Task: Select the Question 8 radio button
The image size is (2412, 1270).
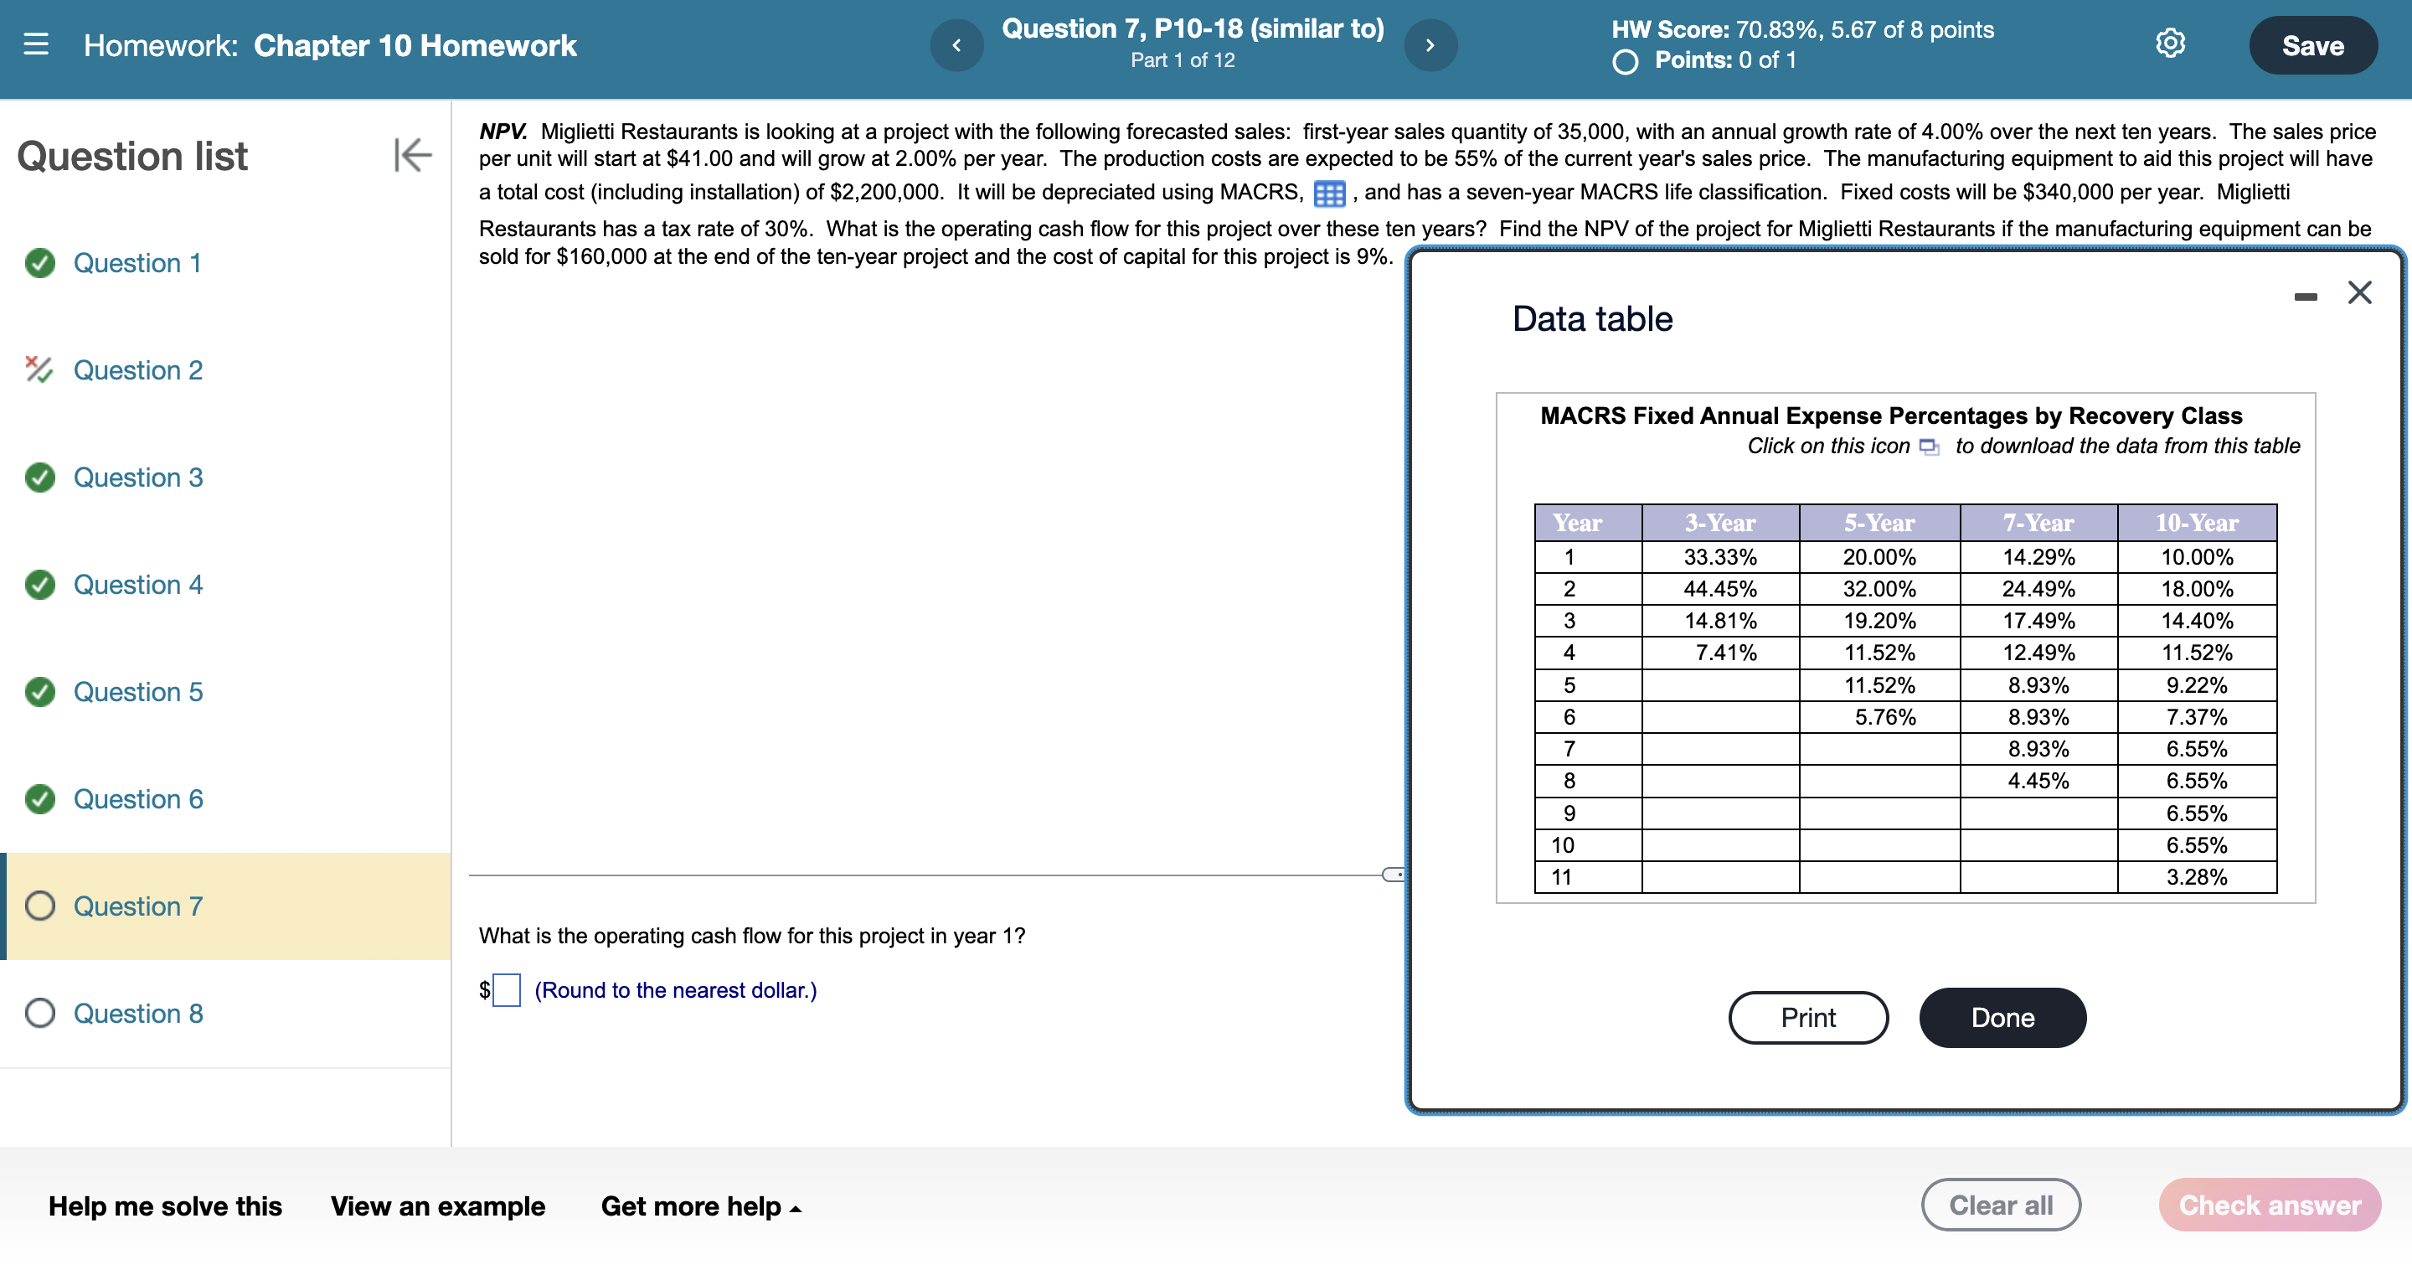Action: (x=39, y=1013)
